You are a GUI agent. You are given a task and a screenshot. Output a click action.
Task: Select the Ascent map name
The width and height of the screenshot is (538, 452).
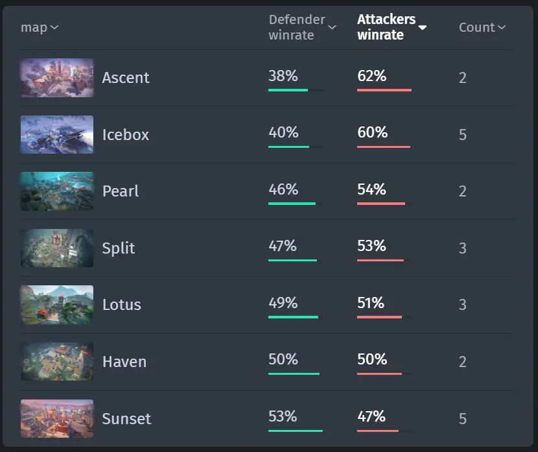pyautogui.click(x=126, y=78)
